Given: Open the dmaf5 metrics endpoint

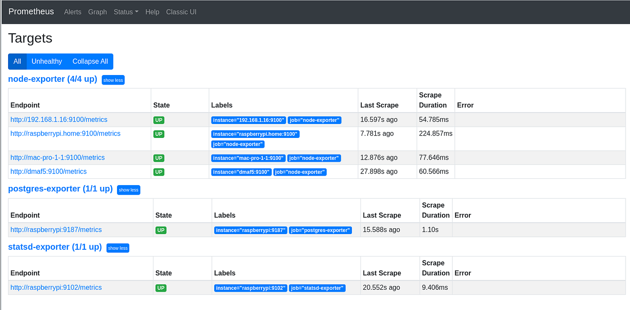Looking at the screenshot, I should pos(48,171).
